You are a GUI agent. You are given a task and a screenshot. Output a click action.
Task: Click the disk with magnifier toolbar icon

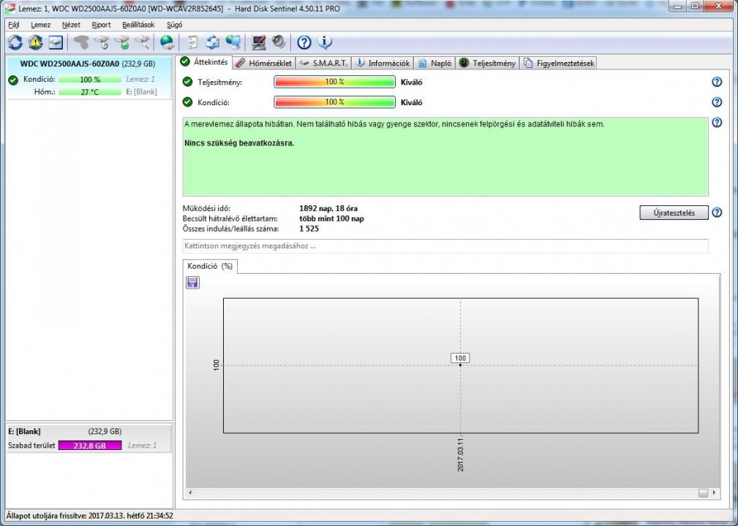click(142, 43)
